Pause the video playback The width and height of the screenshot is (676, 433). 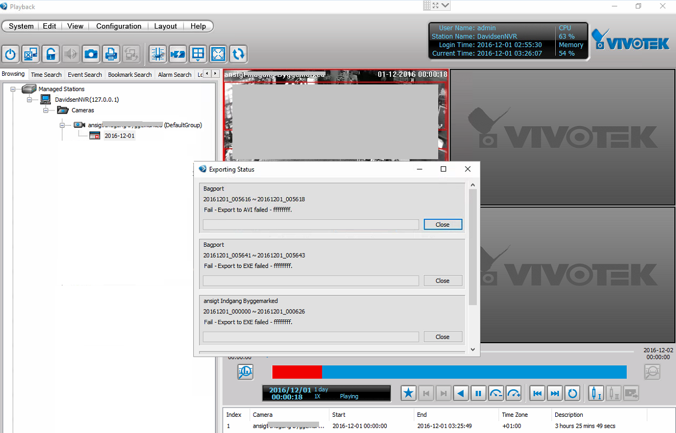point(478,393)
